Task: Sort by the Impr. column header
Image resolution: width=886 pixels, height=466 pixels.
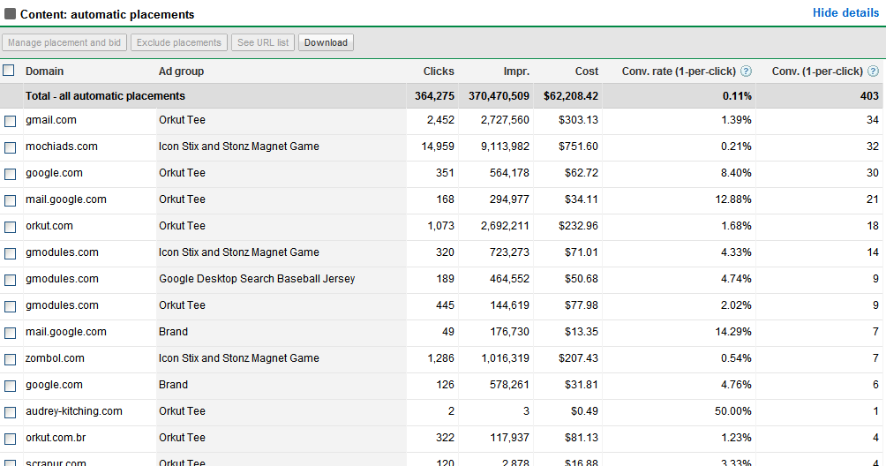Action: [x=516, y=71]
